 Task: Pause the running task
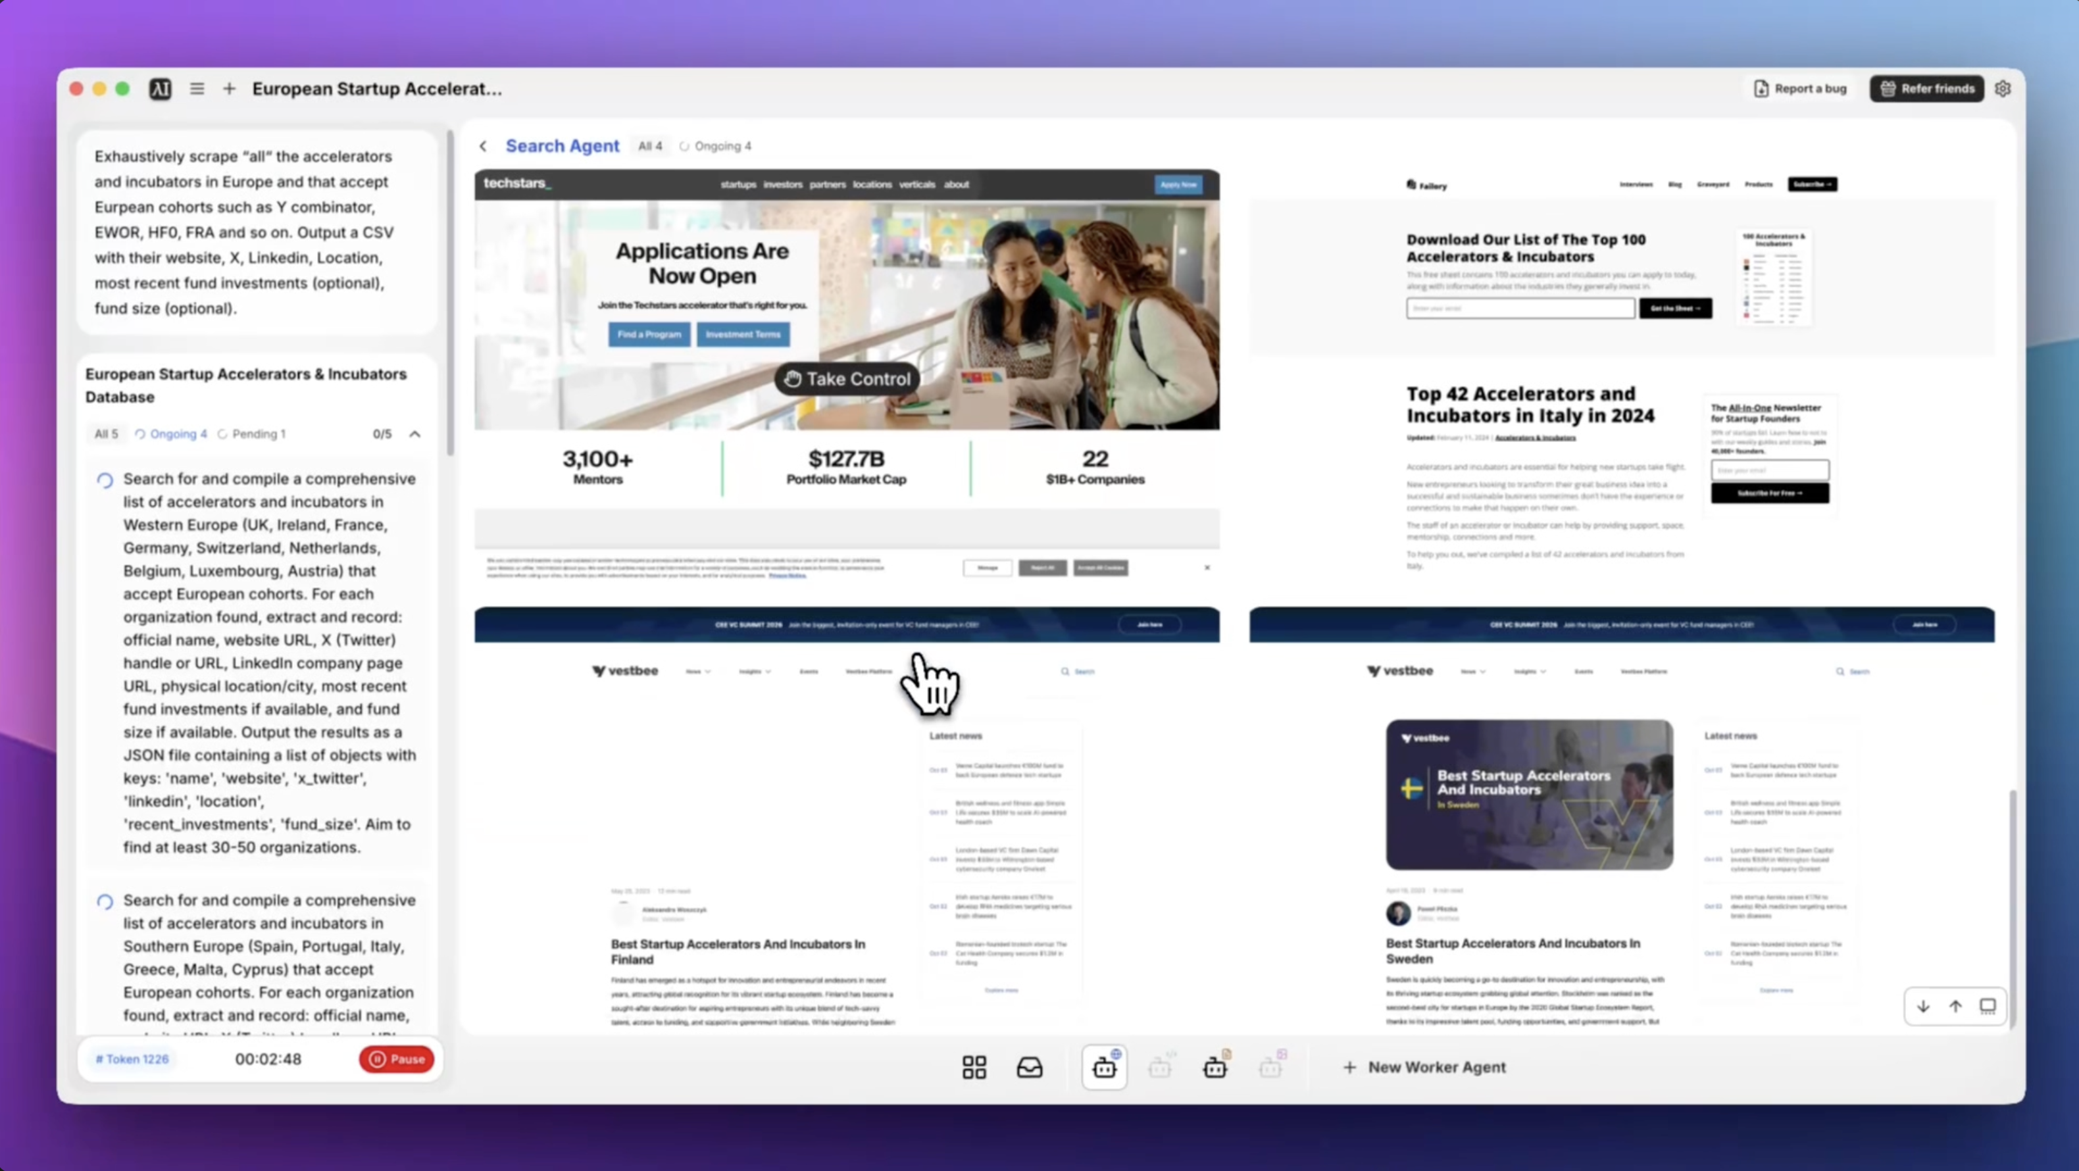396,1059
